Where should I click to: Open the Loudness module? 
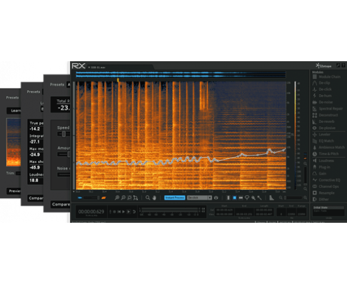[x=323, y=161]
